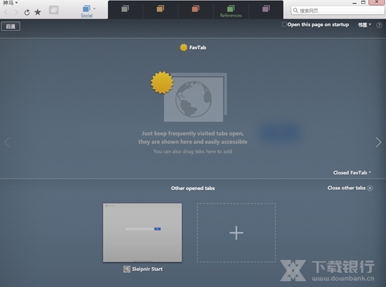
Task: Click the 后退 back button
Action: (10, 26)
